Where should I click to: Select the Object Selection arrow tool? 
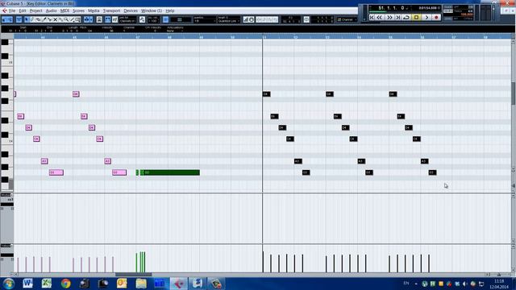pos(27,19)
